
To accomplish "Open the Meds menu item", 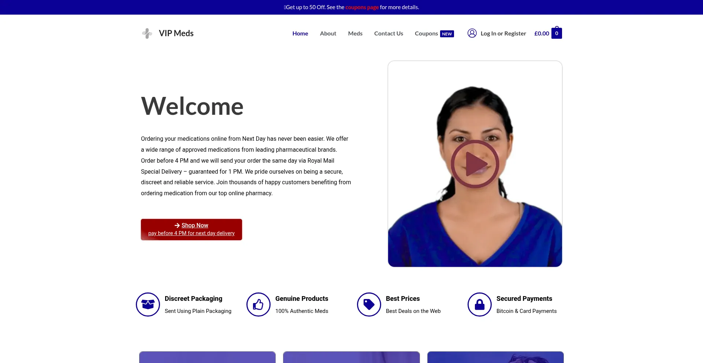I will [355, 33].
